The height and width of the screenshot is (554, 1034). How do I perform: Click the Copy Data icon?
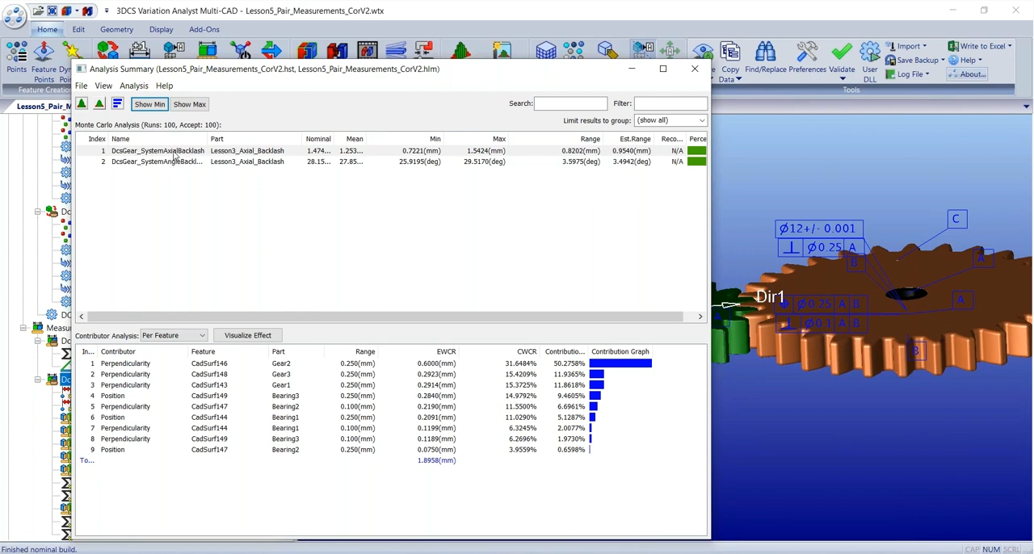[x=730, y=52]
